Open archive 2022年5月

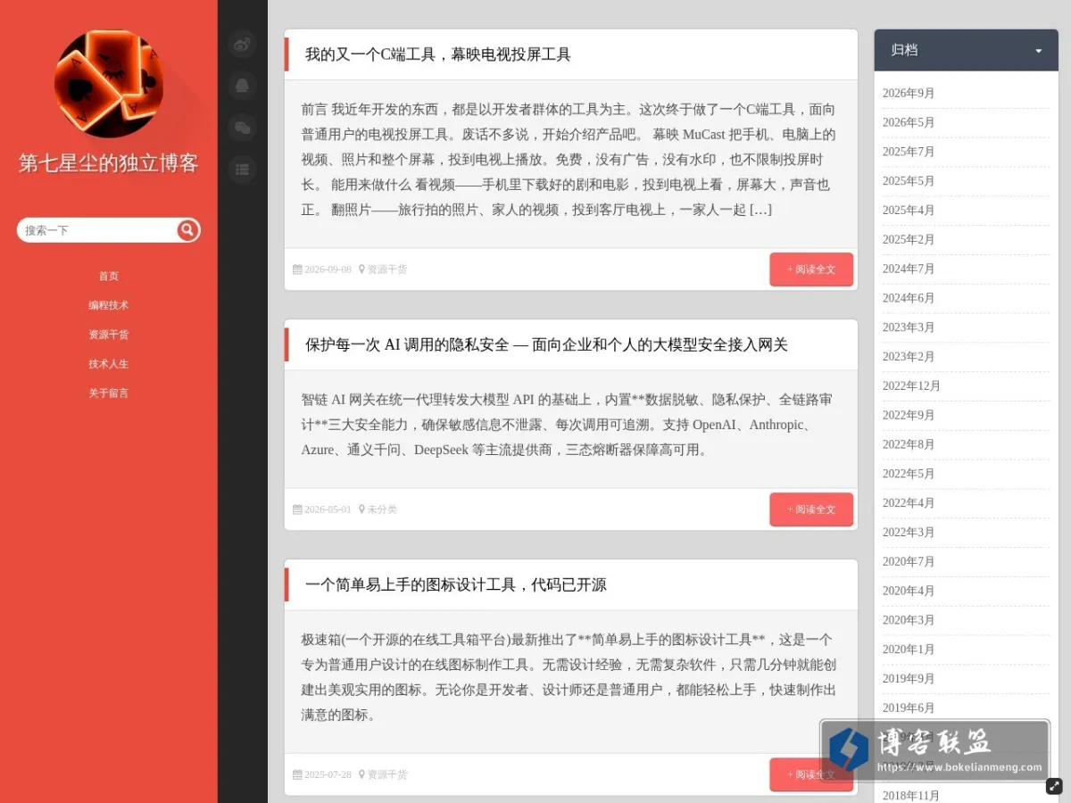[x=909, y=474]
